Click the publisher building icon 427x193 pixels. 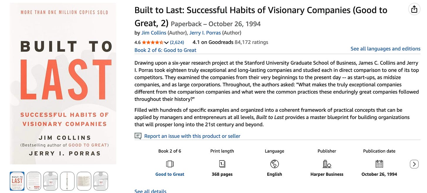(x=327, y=164)
